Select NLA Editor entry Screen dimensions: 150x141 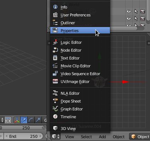coord(80,93)
